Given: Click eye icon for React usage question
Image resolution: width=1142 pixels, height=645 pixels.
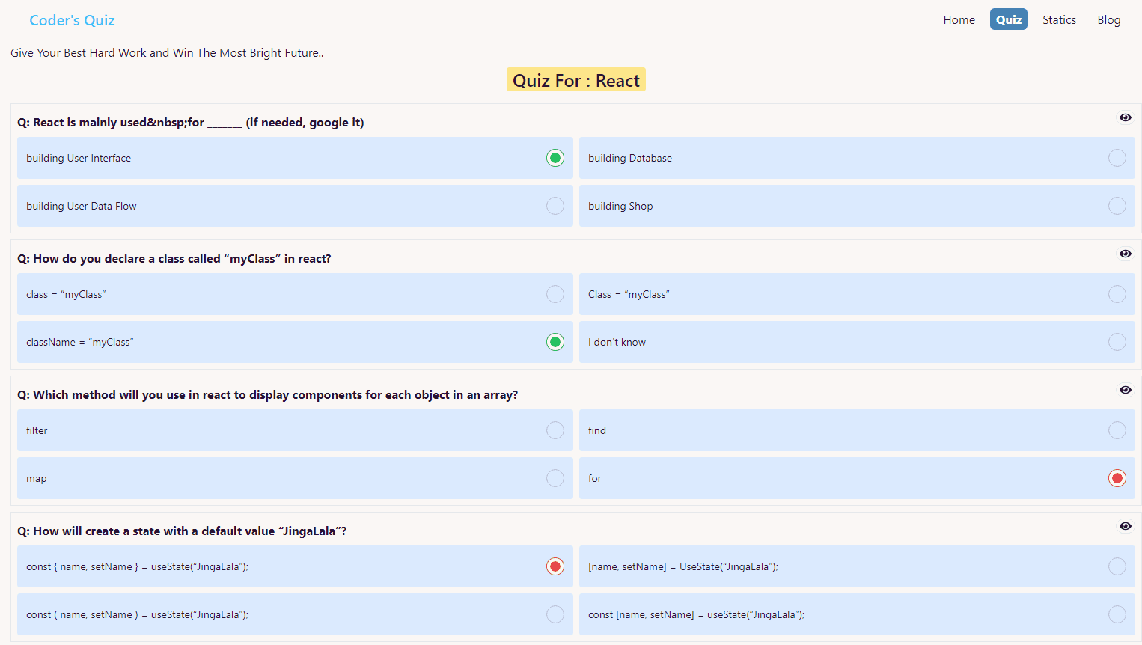Looking at the screenshot, I should pyautogui.click(x=1125, y=117).
